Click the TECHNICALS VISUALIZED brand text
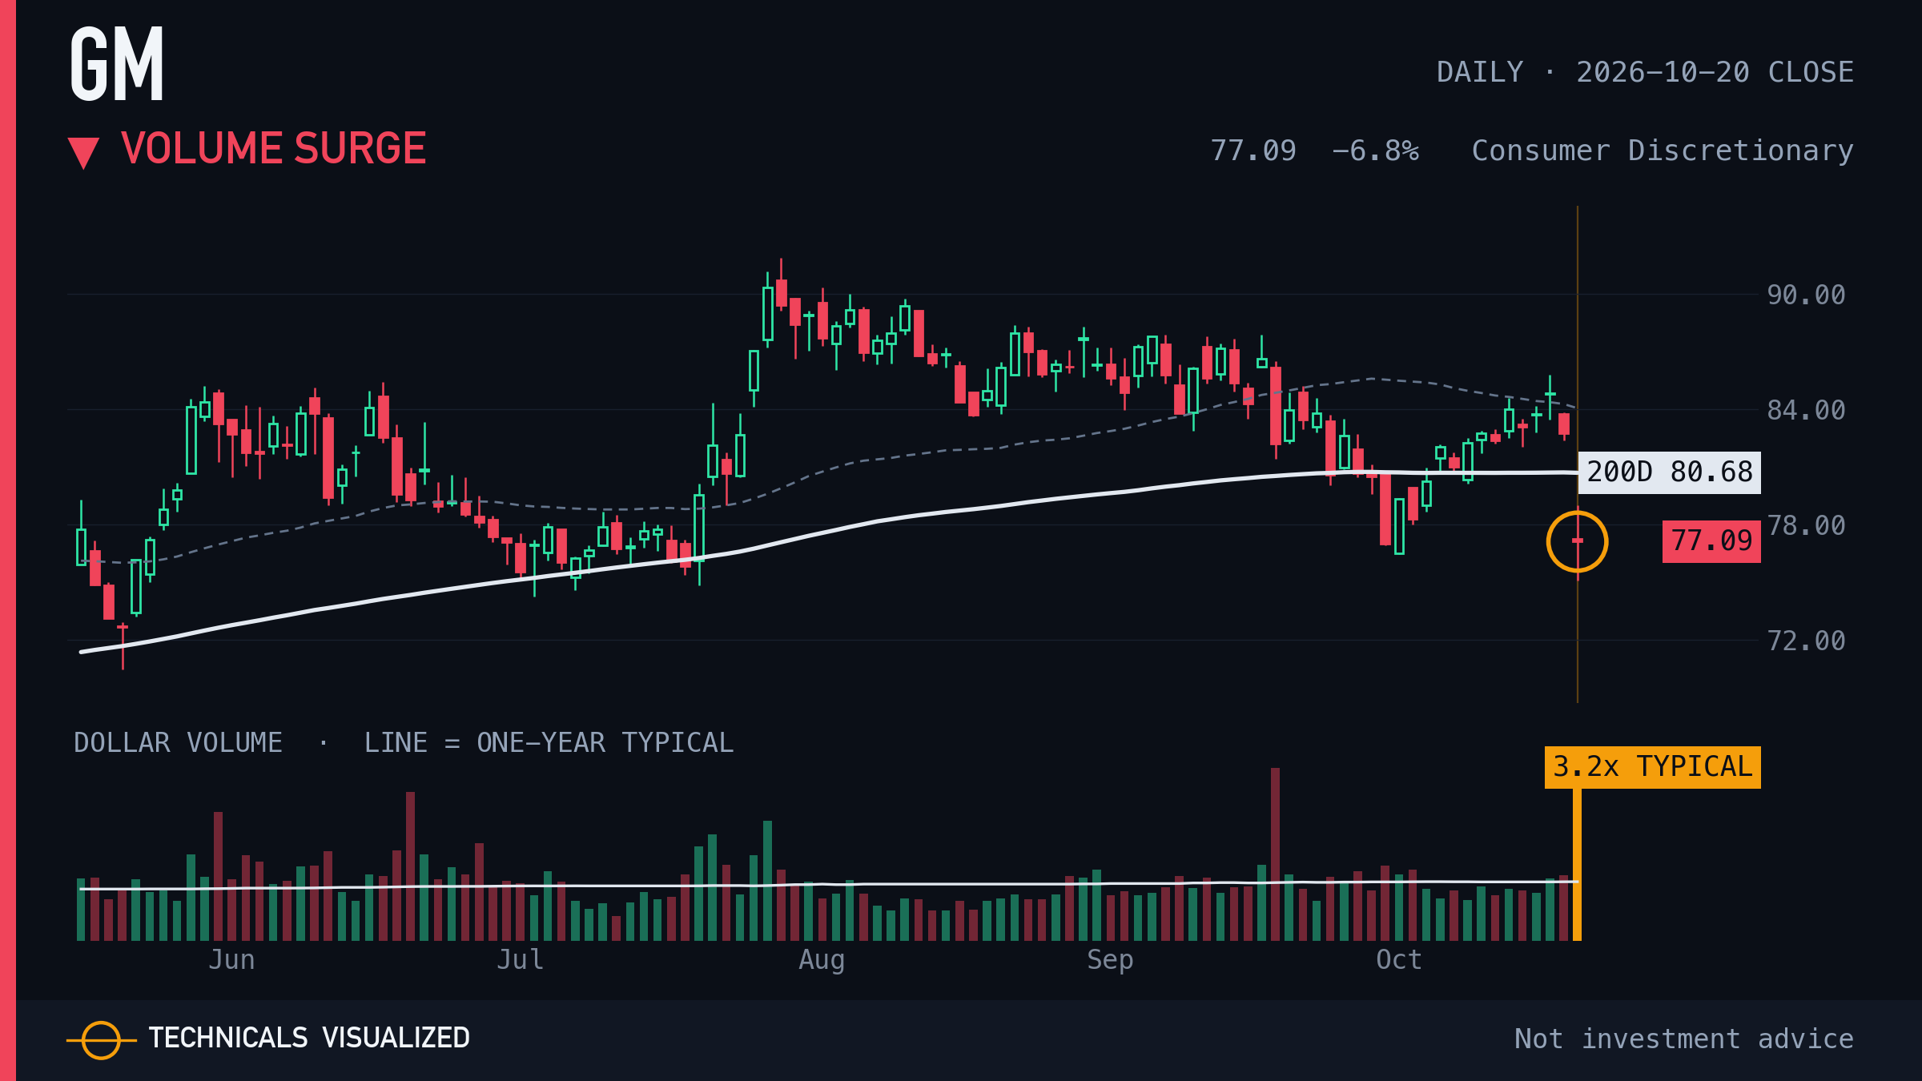This screenshot has height=1081, width=1922. 309,1039
